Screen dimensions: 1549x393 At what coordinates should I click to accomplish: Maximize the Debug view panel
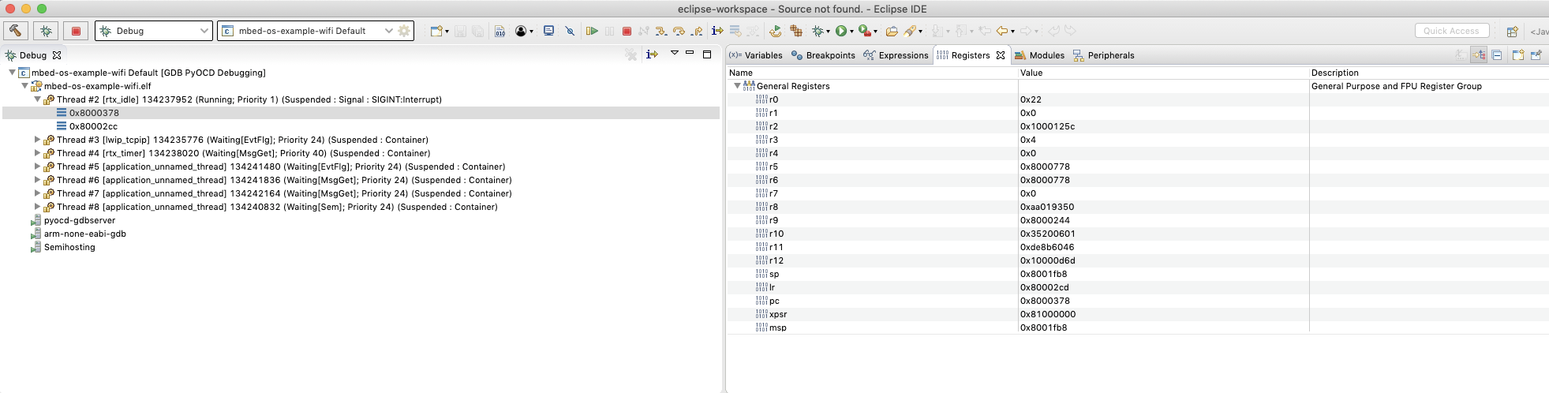[707, 54]
